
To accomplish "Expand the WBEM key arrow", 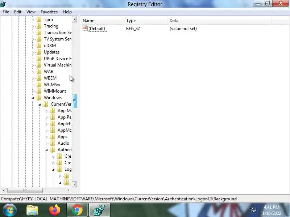I will pyautogui.click(x=33, y=78).
